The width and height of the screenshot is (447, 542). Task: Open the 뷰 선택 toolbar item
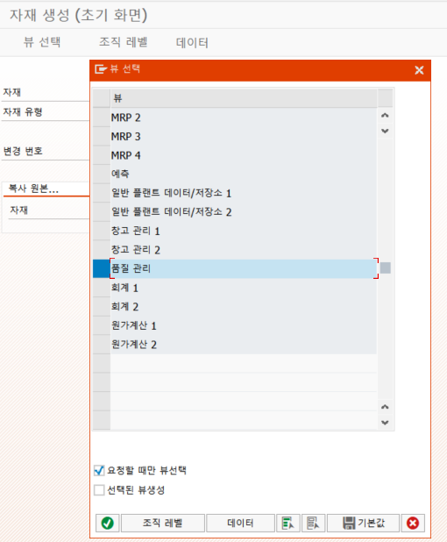(42, 42)
